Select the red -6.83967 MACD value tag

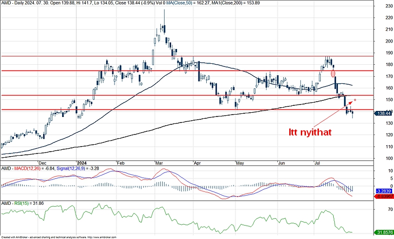(x=384, y=196)
